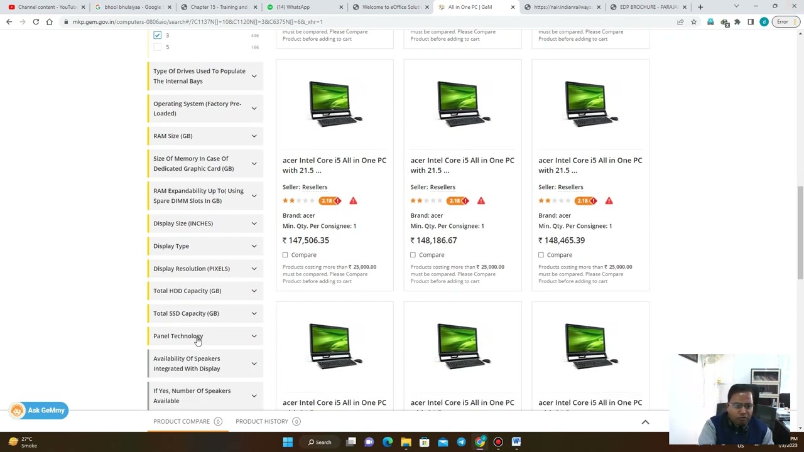Viewport: 804px width, 452px height.
Task: Uncheck the filter option 3
Action: 157,35
